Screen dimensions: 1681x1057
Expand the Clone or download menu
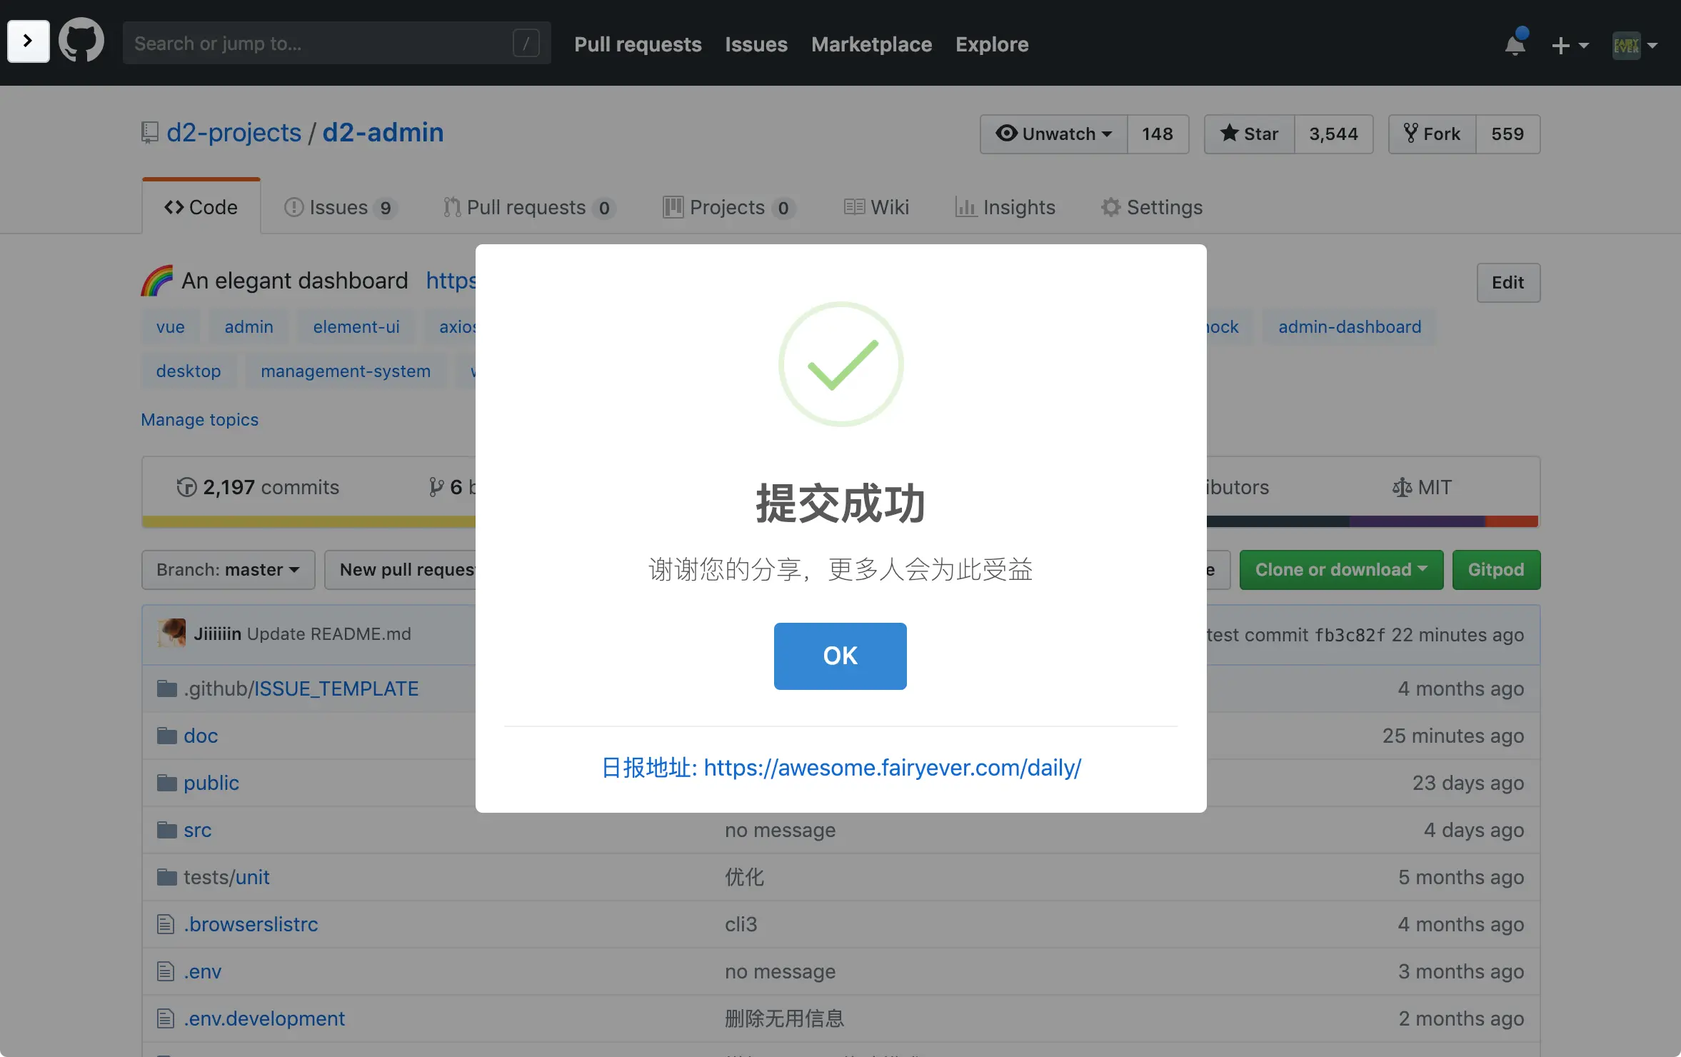tap(1341, 569)
